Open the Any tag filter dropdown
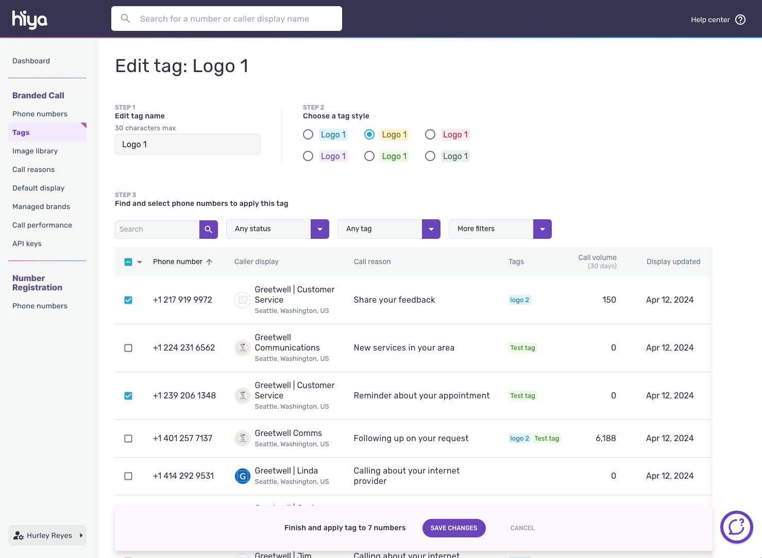Screen dimensions: 762x558 point(431,229)
